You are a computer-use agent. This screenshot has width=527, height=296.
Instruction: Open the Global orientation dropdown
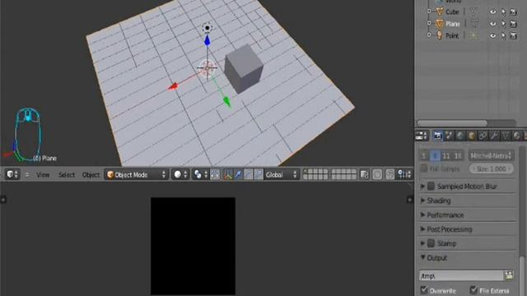282,174
